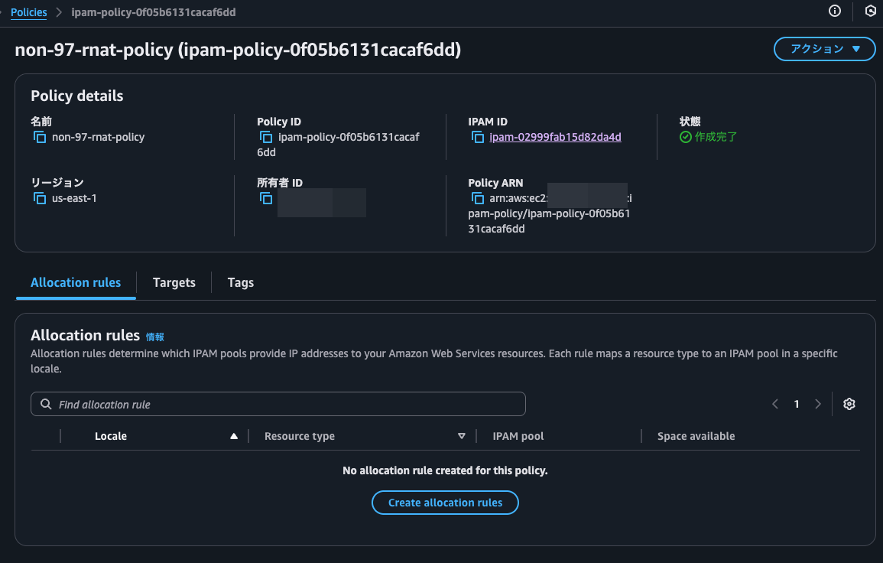Copy the owner ID value
The image size is (883, 563).
pyautogui.click(x=266, y=199)
